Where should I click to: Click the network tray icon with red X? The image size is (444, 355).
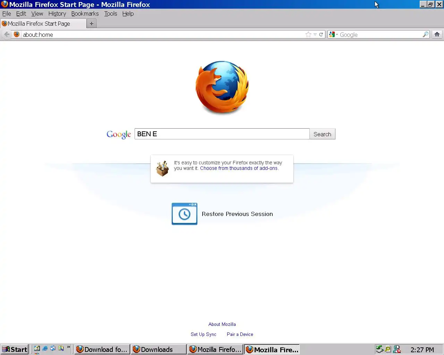pos(397,349)
